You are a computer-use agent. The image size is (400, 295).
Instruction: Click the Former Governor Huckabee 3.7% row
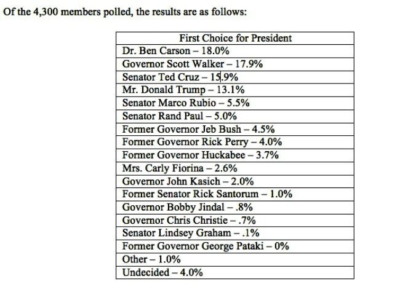(235, 155)
